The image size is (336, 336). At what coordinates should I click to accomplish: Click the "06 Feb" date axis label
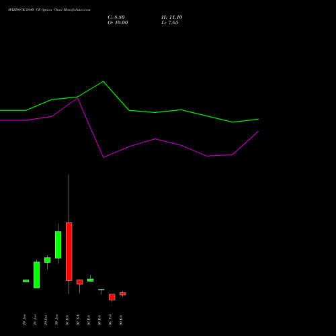point(110,320)
